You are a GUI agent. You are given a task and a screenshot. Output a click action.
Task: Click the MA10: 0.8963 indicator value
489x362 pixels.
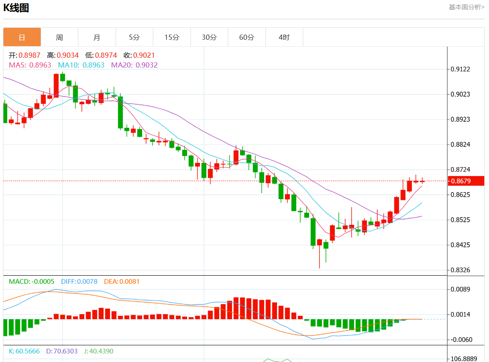pyautogui.click(x=81, y=65)
